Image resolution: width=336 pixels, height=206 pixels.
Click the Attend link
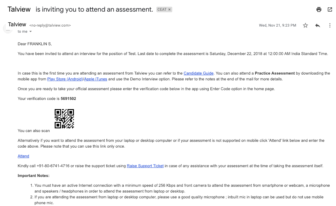(23, 156)
